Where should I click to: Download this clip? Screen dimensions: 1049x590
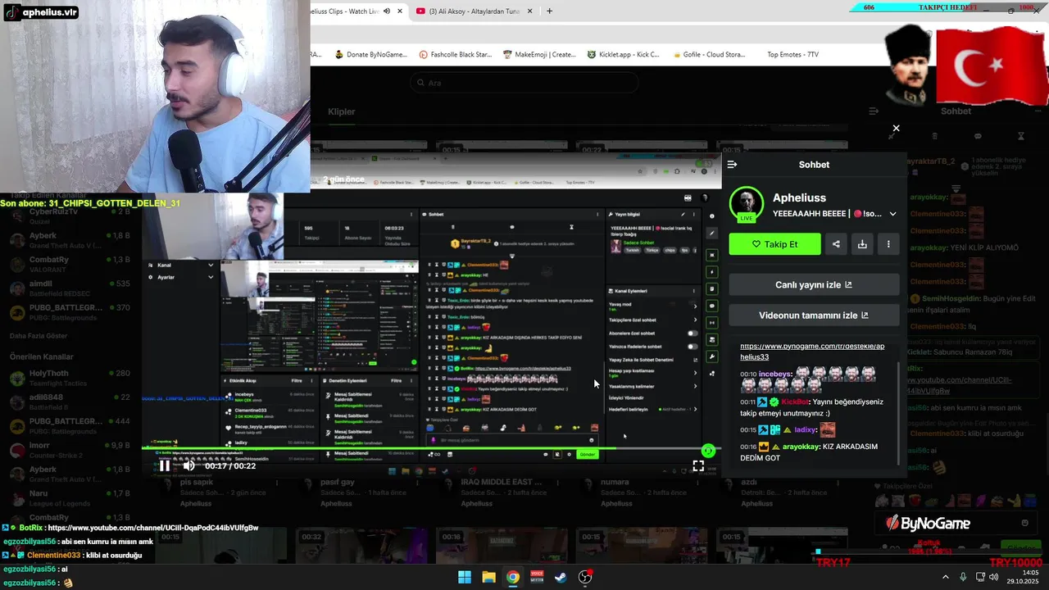tap(862, 244)
